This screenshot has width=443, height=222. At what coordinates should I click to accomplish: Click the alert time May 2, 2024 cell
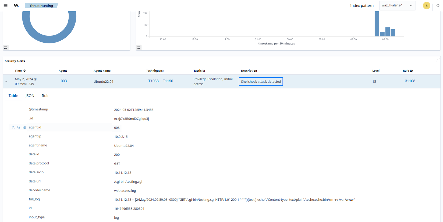[x=26, y=81]
